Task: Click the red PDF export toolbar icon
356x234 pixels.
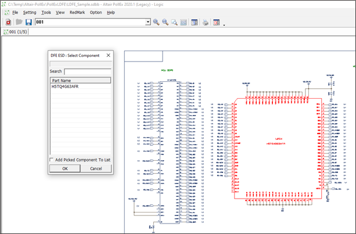Action: pyautogui.click(x=9, y=22)
